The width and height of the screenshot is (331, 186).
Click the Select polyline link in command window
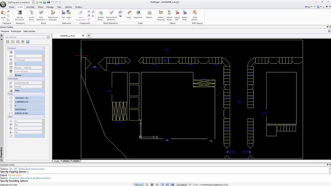click(x=43, y=178)
